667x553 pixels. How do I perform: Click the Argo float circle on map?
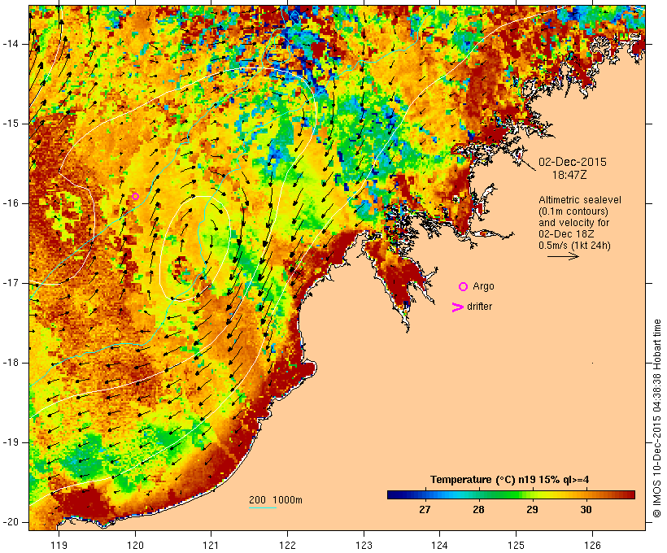(135, 196)
